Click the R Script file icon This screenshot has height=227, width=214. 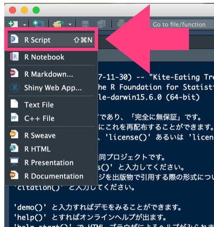(x=14, y=39)
